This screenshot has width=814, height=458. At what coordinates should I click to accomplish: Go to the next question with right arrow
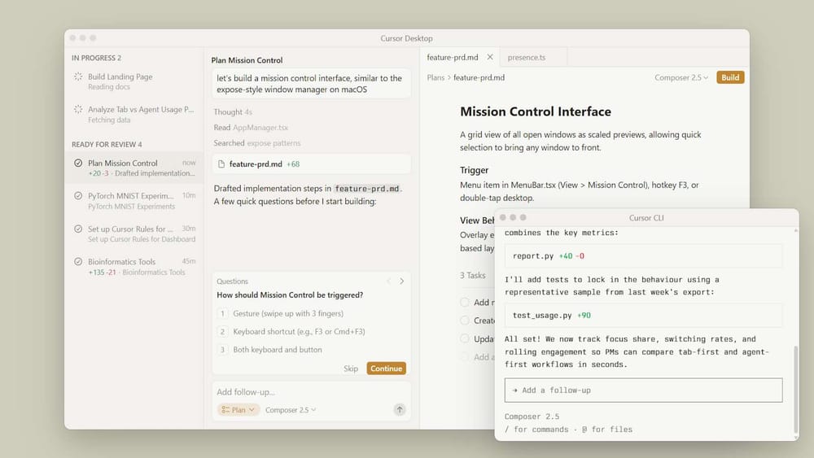(402, 281)
